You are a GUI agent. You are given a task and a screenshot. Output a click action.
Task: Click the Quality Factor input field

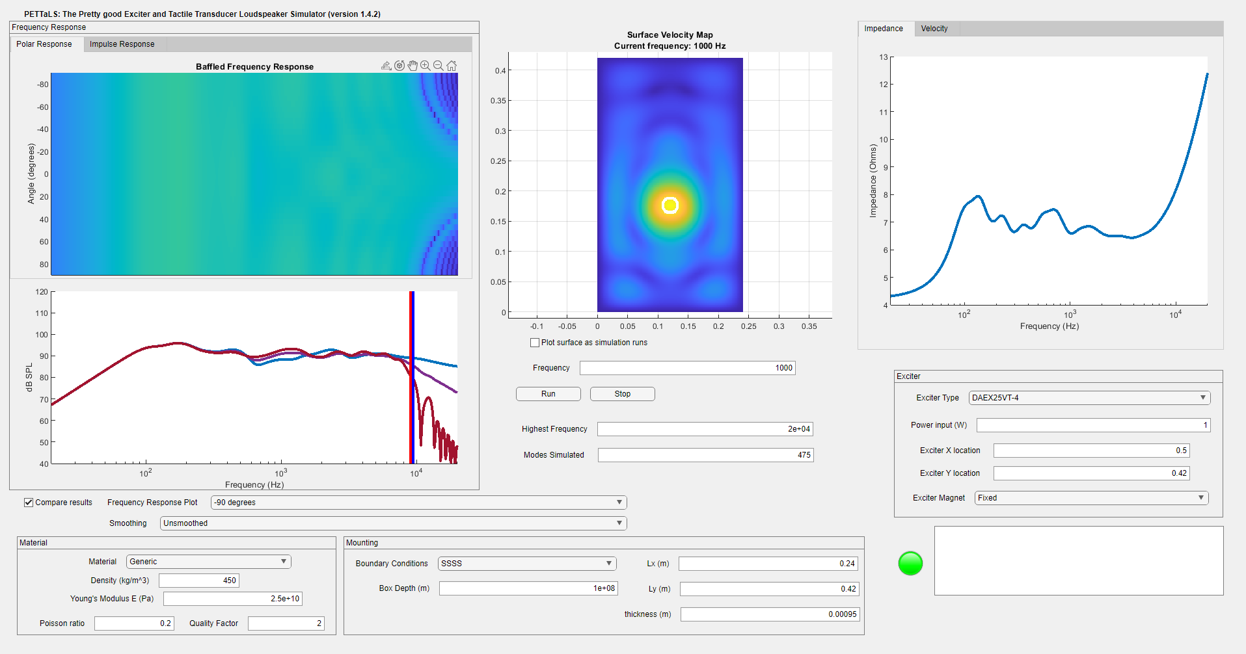[286, 623]
